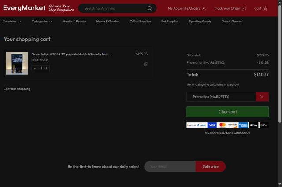Click the Tax and shipping calculated note

pyautogui.click(x=213, y=84)
